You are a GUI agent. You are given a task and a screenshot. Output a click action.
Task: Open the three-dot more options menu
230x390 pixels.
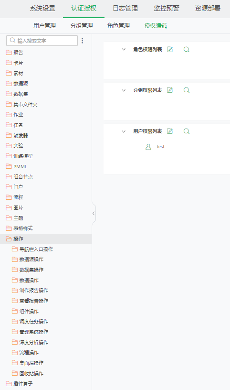click(x=82, y=41)
